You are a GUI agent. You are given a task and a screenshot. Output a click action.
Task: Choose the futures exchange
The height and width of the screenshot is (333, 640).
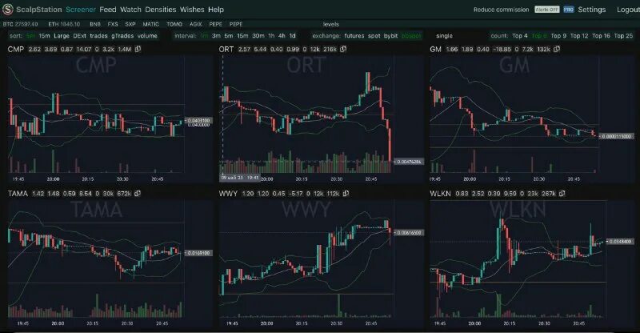tap(354, 35)
